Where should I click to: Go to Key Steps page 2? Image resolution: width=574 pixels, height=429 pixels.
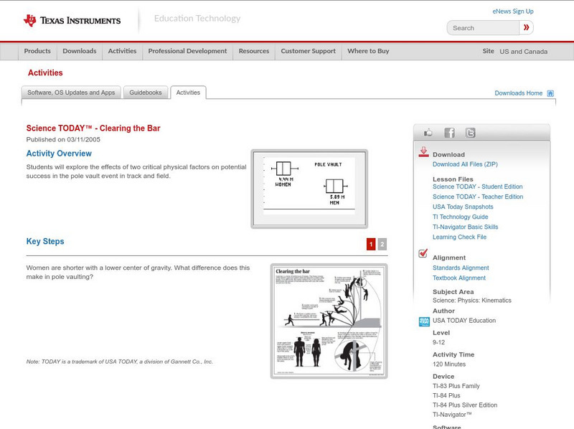[x=382, y=244]
